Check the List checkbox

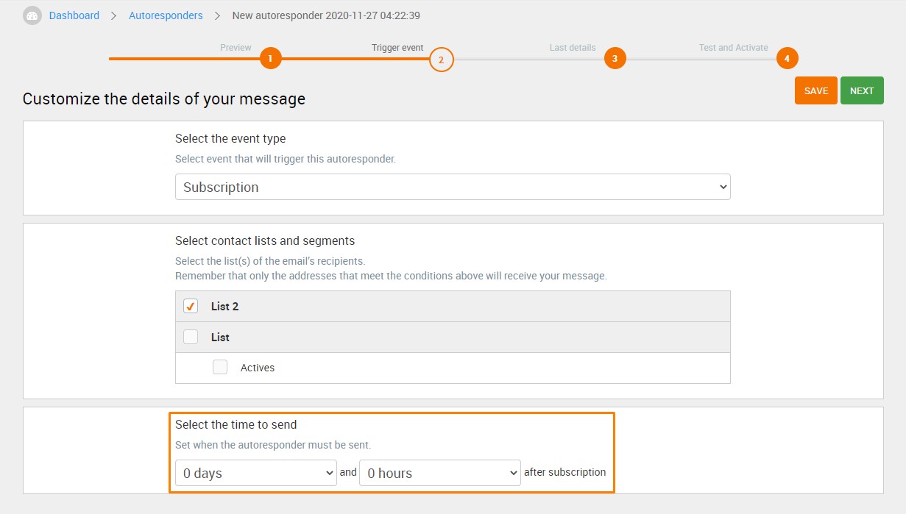(x=191, y=337)
